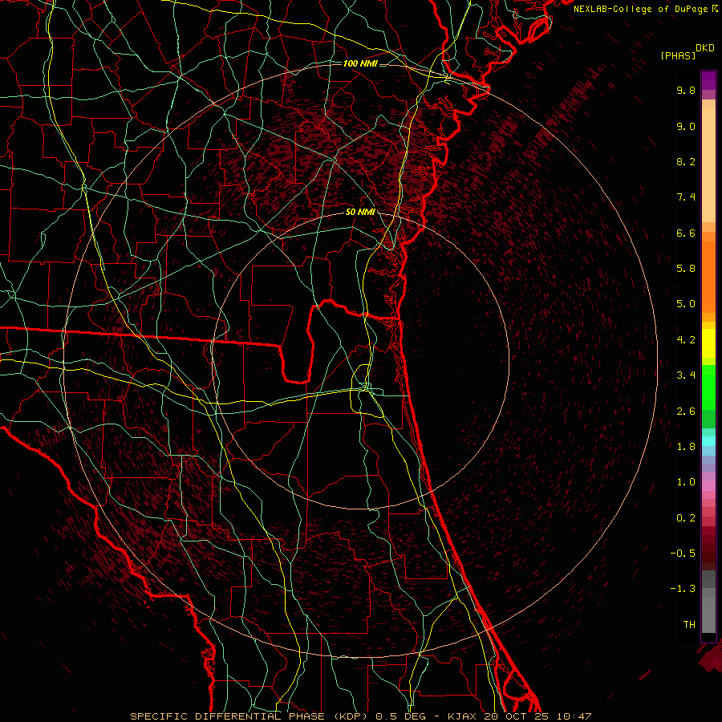Click the NEXLAB-College of DuPage label

tap(641, 9)
